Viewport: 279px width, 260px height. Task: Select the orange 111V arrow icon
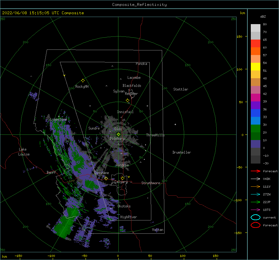255,186
